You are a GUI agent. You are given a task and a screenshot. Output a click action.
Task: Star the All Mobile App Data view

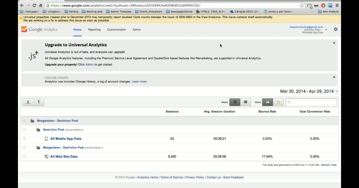[24, 138]
